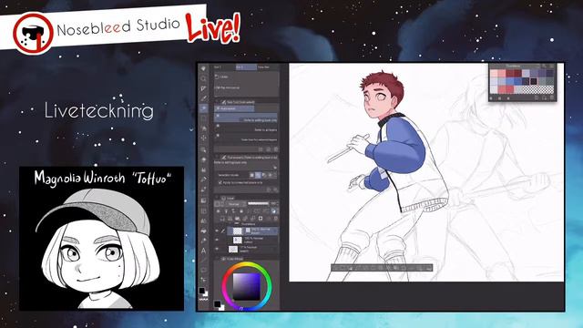Select the Auto select sub tool group
The width and height of the screenshot is (583, 328).
coord(234,108)
